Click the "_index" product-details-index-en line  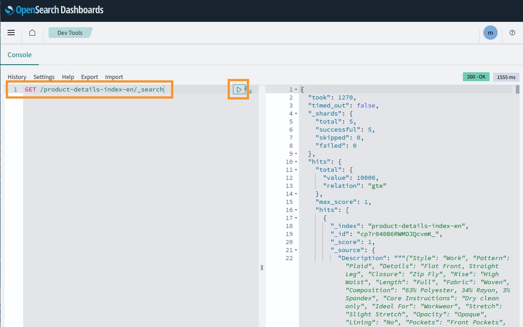pyautogui.click(x=399, y=226)
